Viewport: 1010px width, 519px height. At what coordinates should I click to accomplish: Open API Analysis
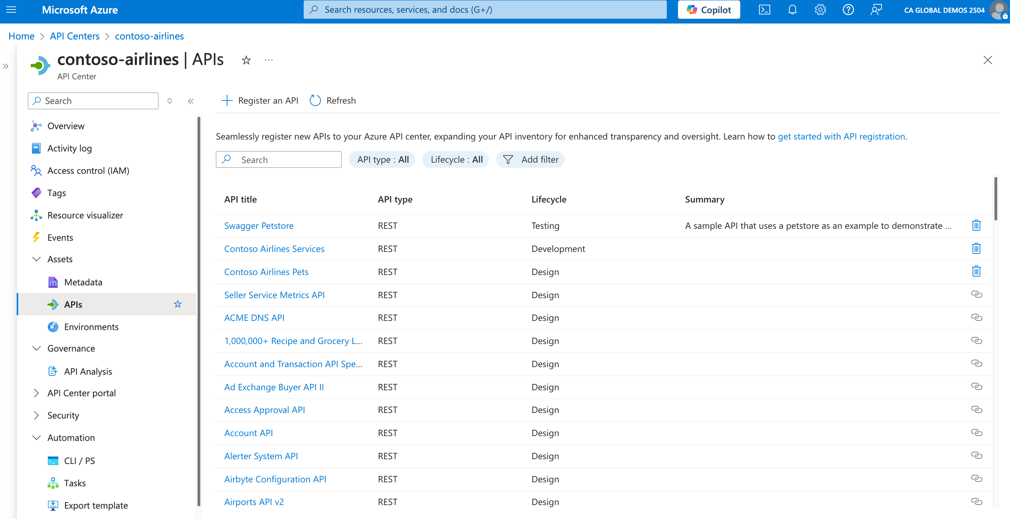point(88,372)
